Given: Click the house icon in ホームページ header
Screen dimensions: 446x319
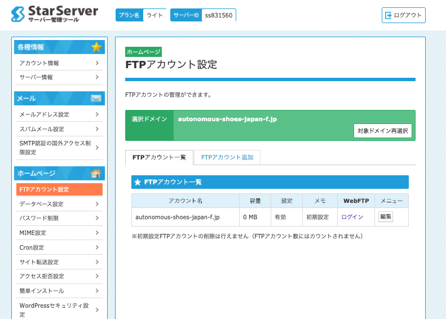Looking at the screenshot, I should point(96,173).
